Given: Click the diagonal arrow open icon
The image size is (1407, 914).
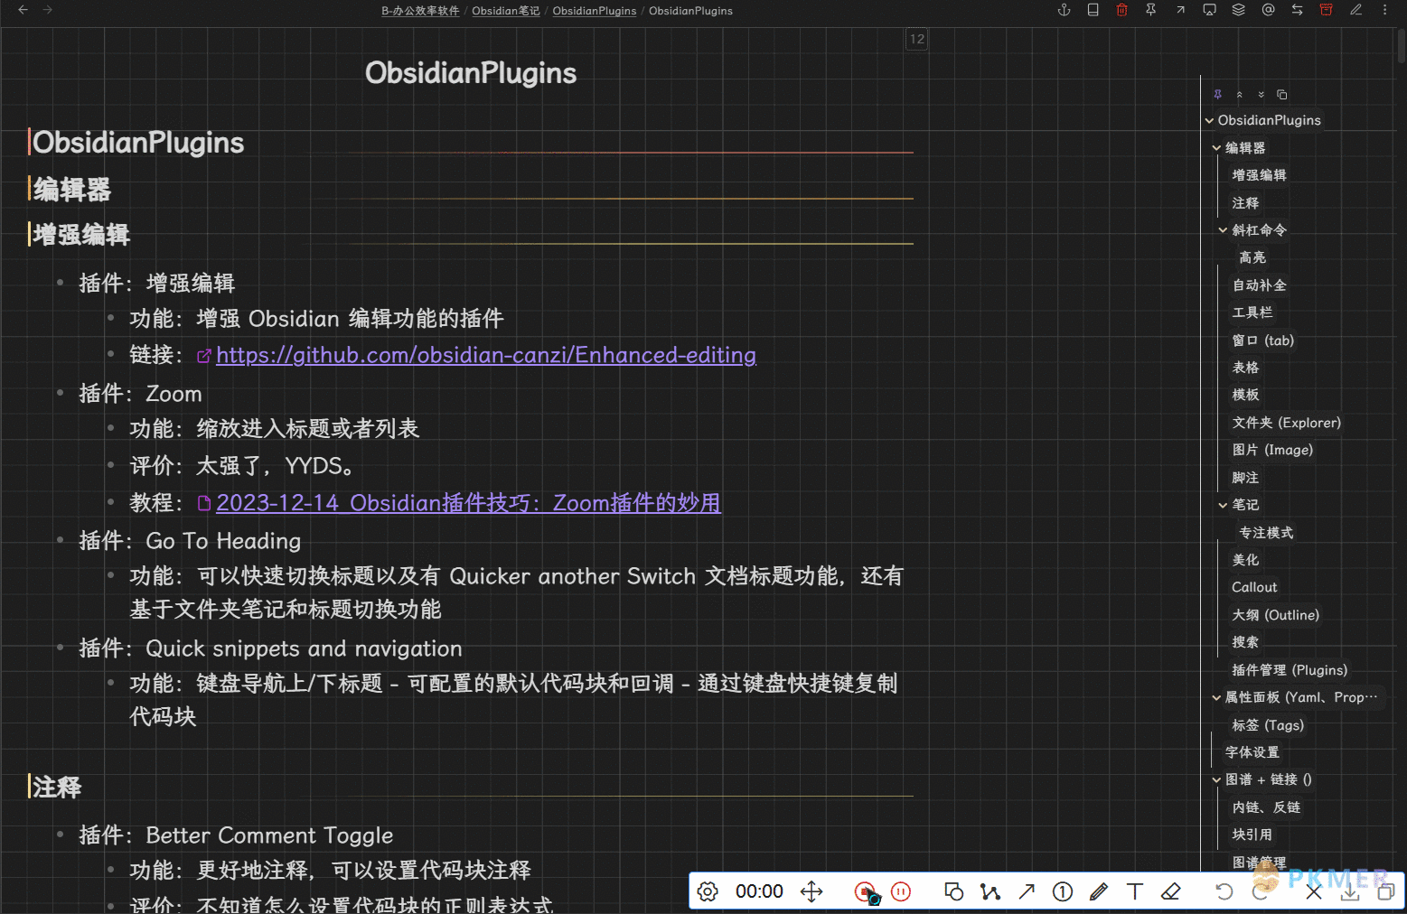Looking at the screenshot, I should [x=1180, y=10].
